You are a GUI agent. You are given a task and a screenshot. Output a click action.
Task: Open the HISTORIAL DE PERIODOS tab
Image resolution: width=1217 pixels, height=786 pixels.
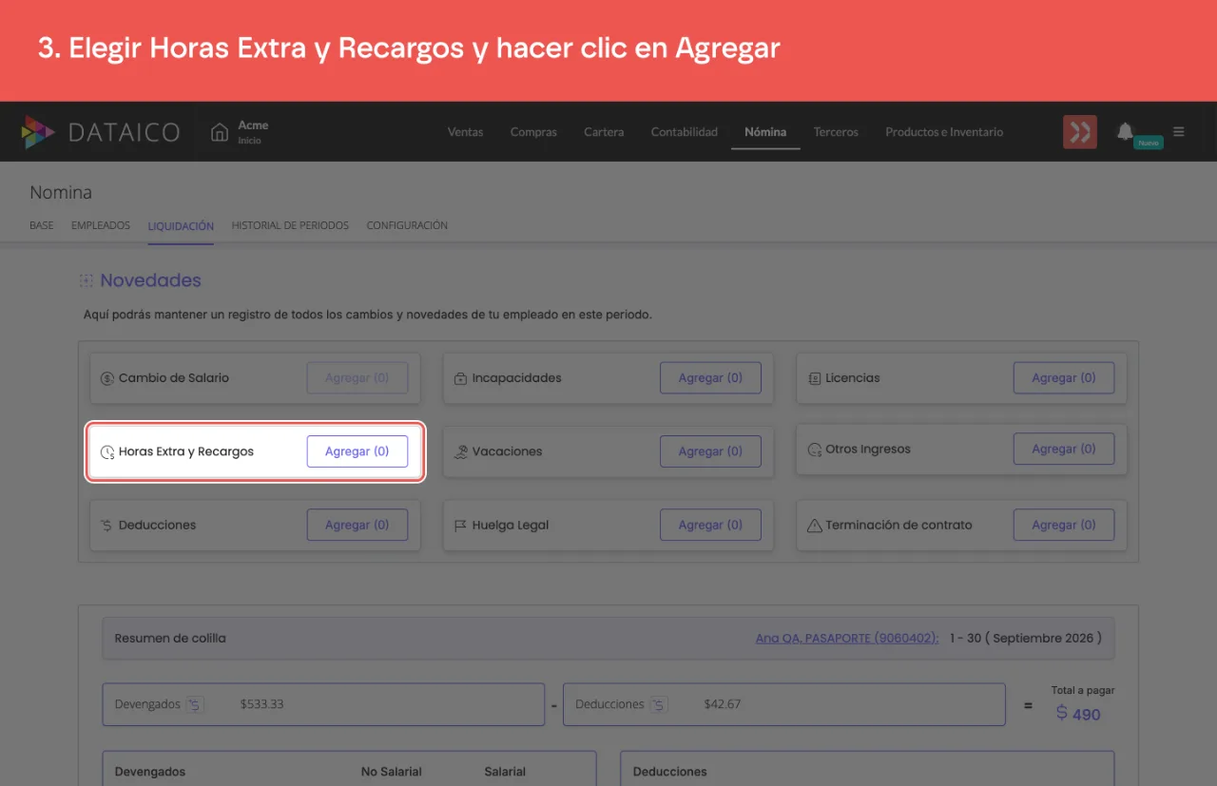coord(290,226)
